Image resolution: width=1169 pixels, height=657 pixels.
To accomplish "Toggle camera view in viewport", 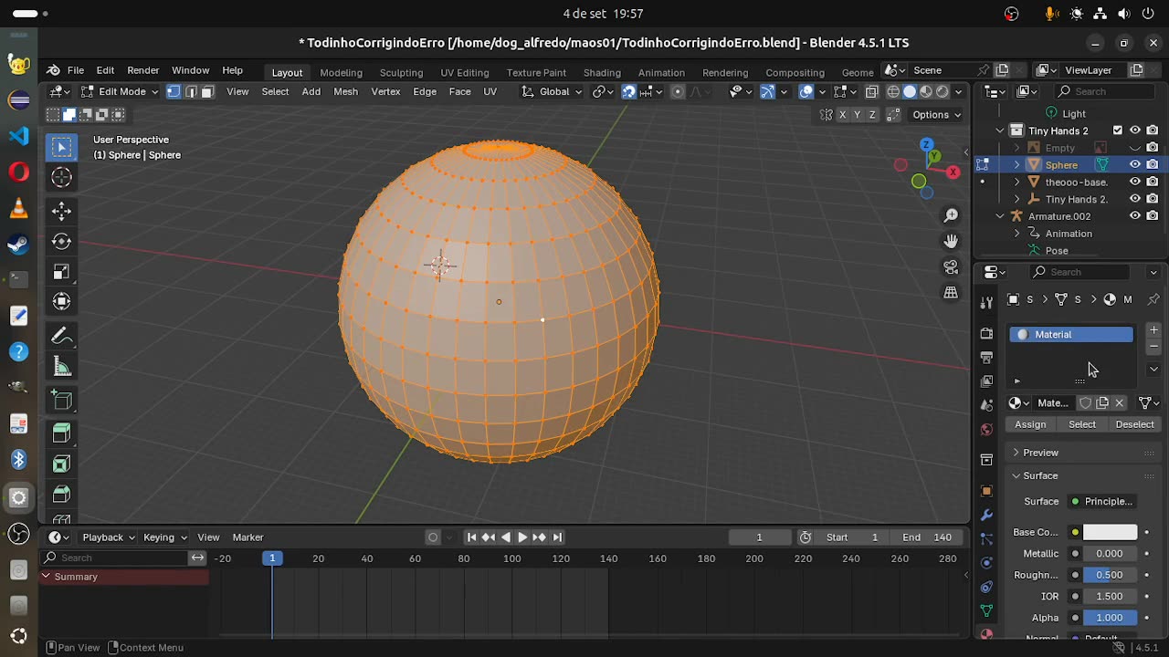I will click(951, 267).
